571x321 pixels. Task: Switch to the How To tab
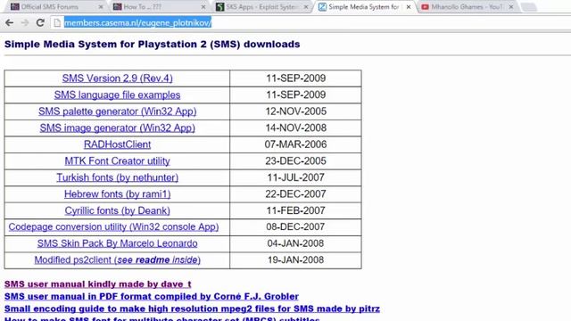159,6
